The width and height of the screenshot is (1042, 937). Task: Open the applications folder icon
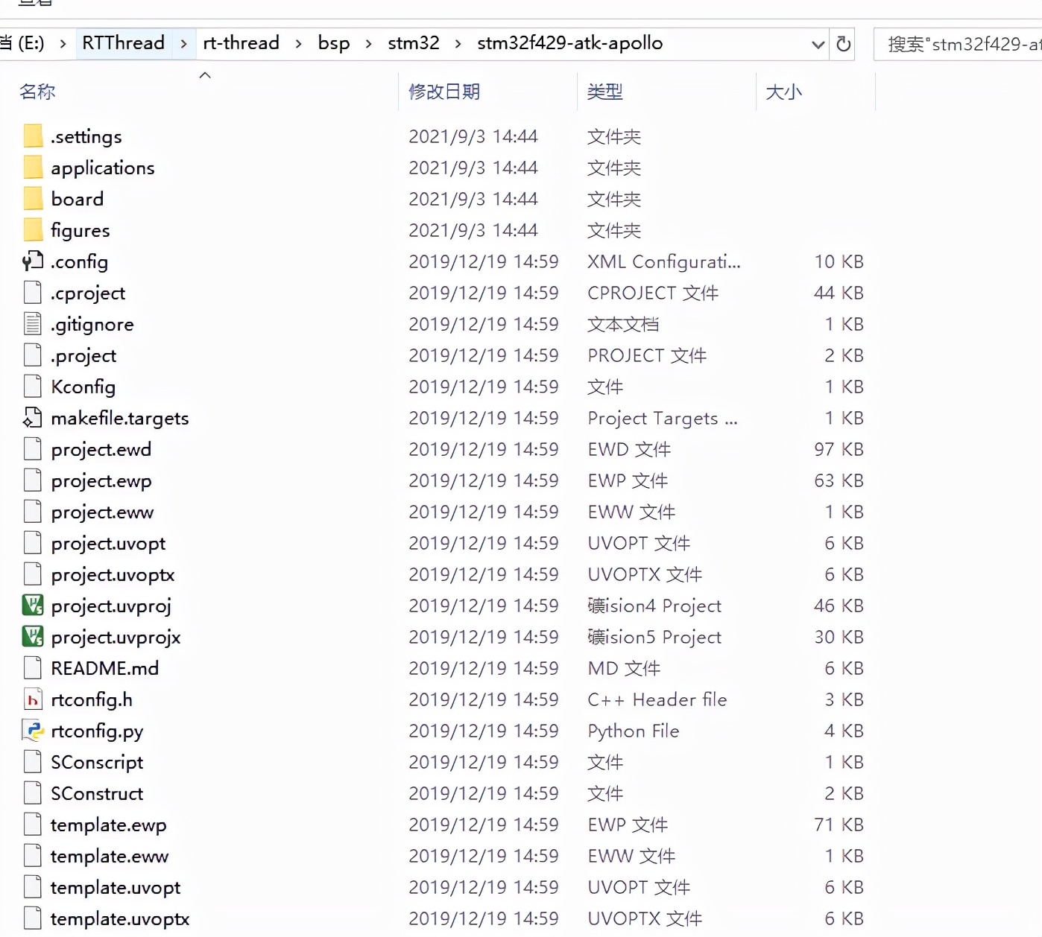point(33,168)
